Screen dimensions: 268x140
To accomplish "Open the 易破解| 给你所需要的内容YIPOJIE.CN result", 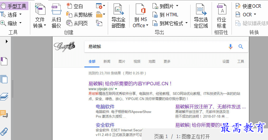I will 130,84.
